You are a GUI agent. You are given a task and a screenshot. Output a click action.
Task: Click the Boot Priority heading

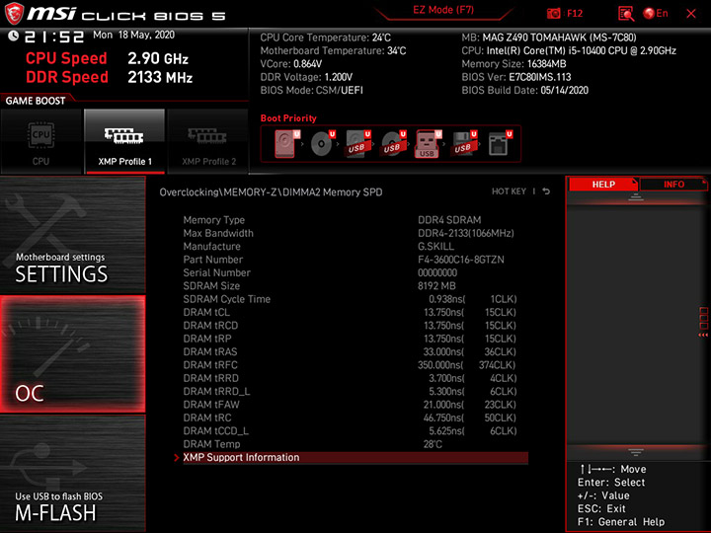(288, 117)
